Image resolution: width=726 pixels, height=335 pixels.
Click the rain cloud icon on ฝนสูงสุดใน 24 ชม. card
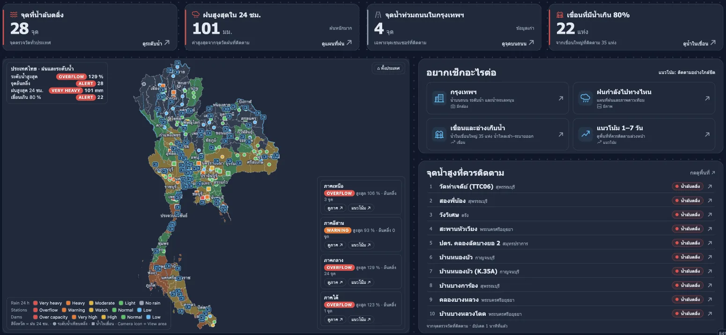pyautogui.click(x=196, y=15)
